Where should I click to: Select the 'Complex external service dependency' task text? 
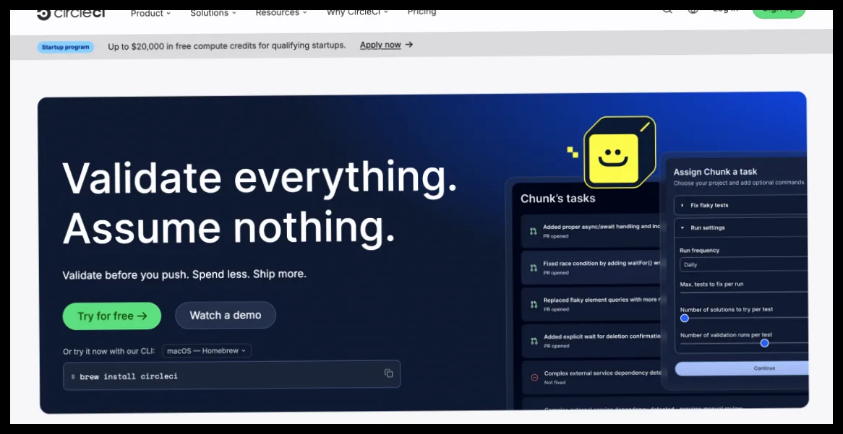603,373
